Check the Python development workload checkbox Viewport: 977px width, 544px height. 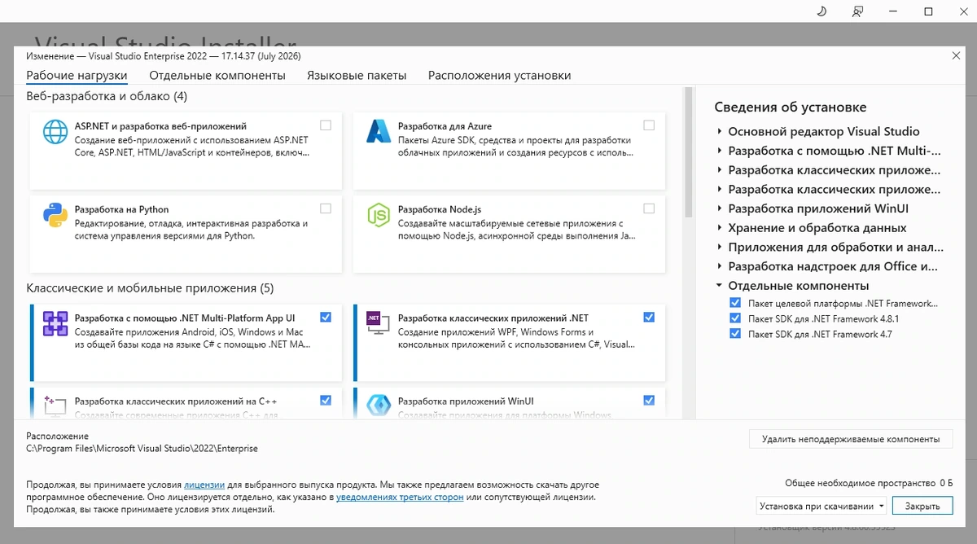coord(326,208)
